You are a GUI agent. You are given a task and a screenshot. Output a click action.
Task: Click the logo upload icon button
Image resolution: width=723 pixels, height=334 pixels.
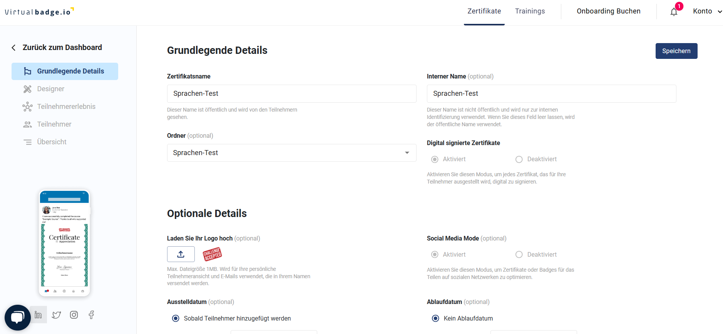181,254
